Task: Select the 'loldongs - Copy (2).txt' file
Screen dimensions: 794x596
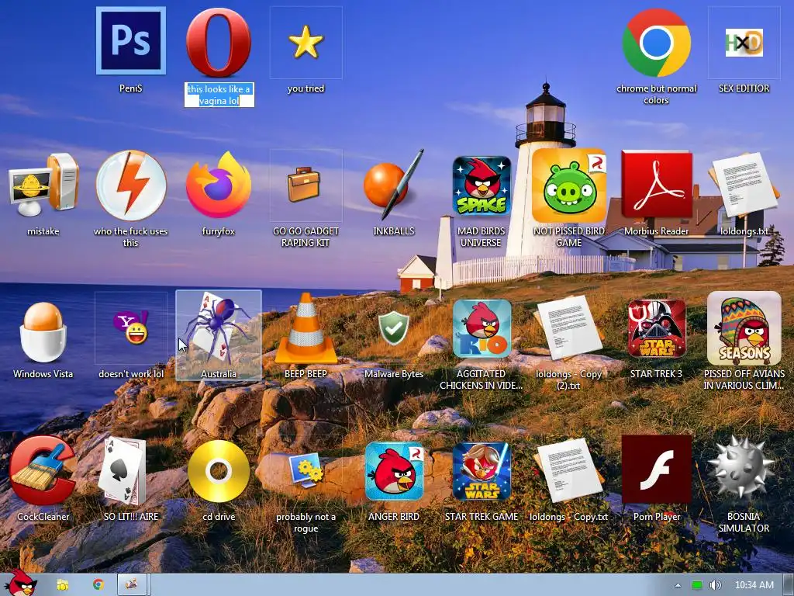Action: pos(568,328)
